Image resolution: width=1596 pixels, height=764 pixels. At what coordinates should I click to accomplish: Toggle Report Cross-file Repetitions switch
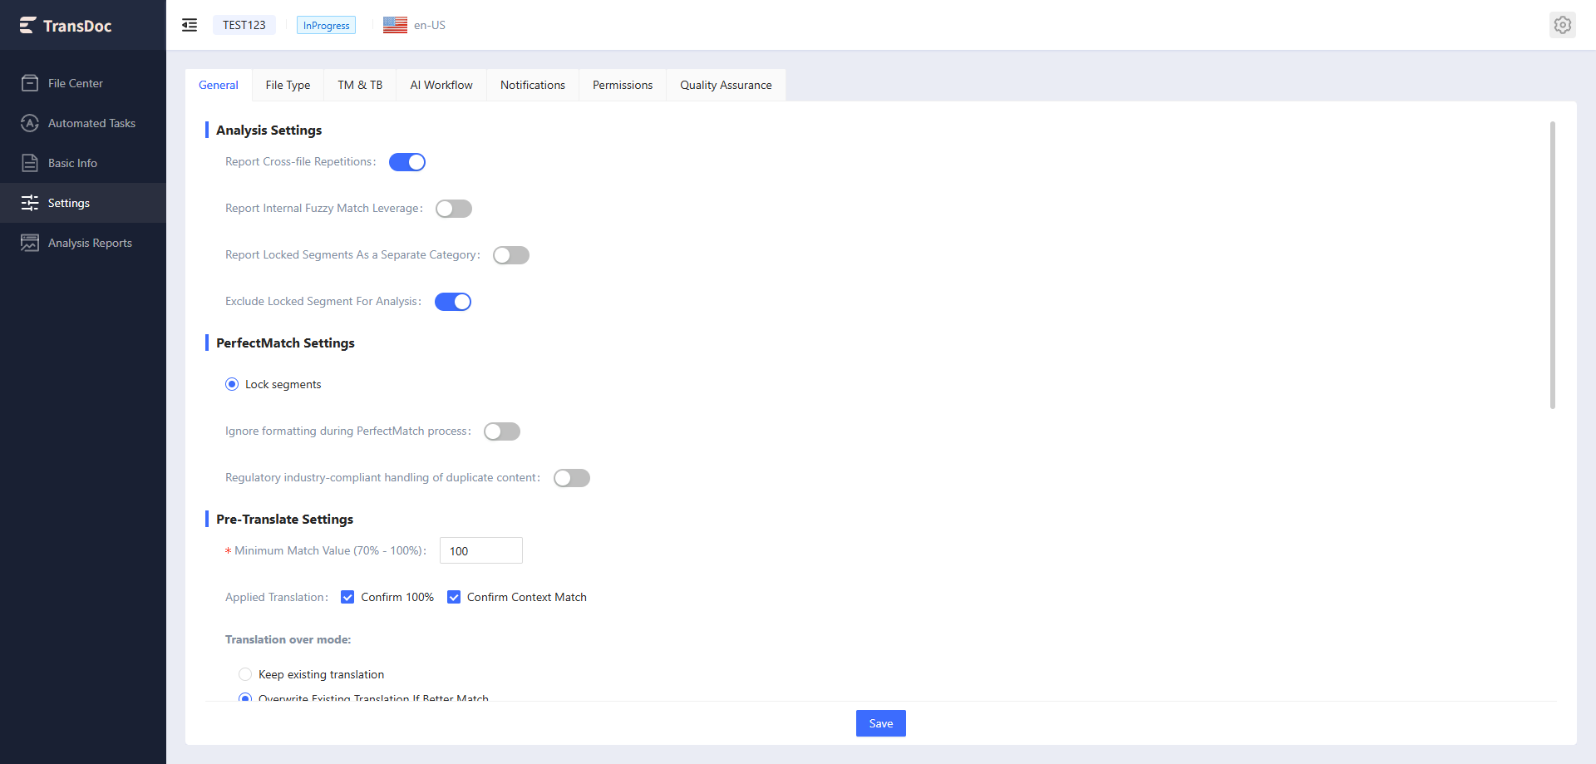(x=407, y=162)
